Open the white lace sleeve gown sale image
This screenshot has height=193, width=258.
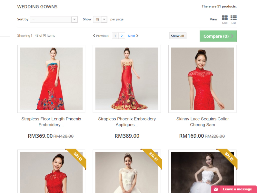point(127,172)
